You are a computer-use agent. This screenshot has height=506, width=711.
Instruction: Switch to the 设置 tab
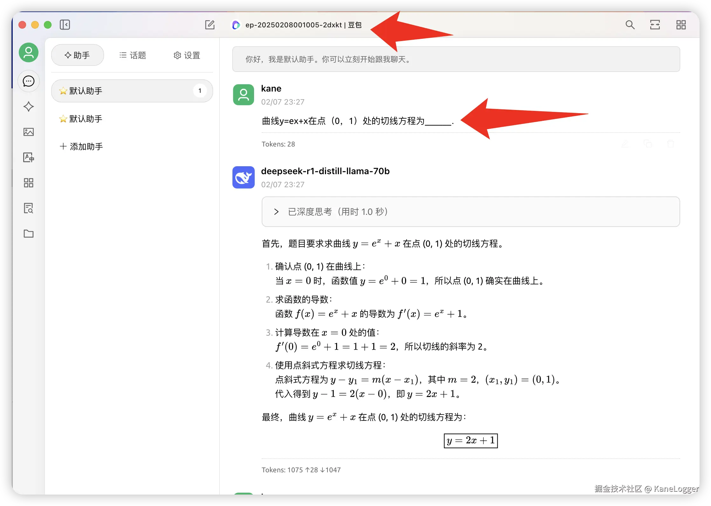pos(187,55)
